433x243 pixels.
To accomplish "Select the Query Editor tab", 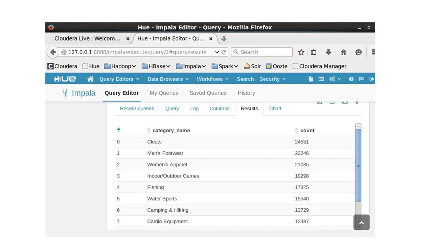I will (121, 93).
